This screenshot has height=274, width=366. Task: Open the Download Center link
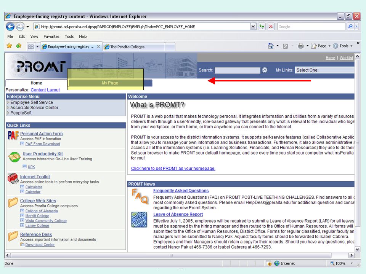pyautogui.click(x=40, y=245)
